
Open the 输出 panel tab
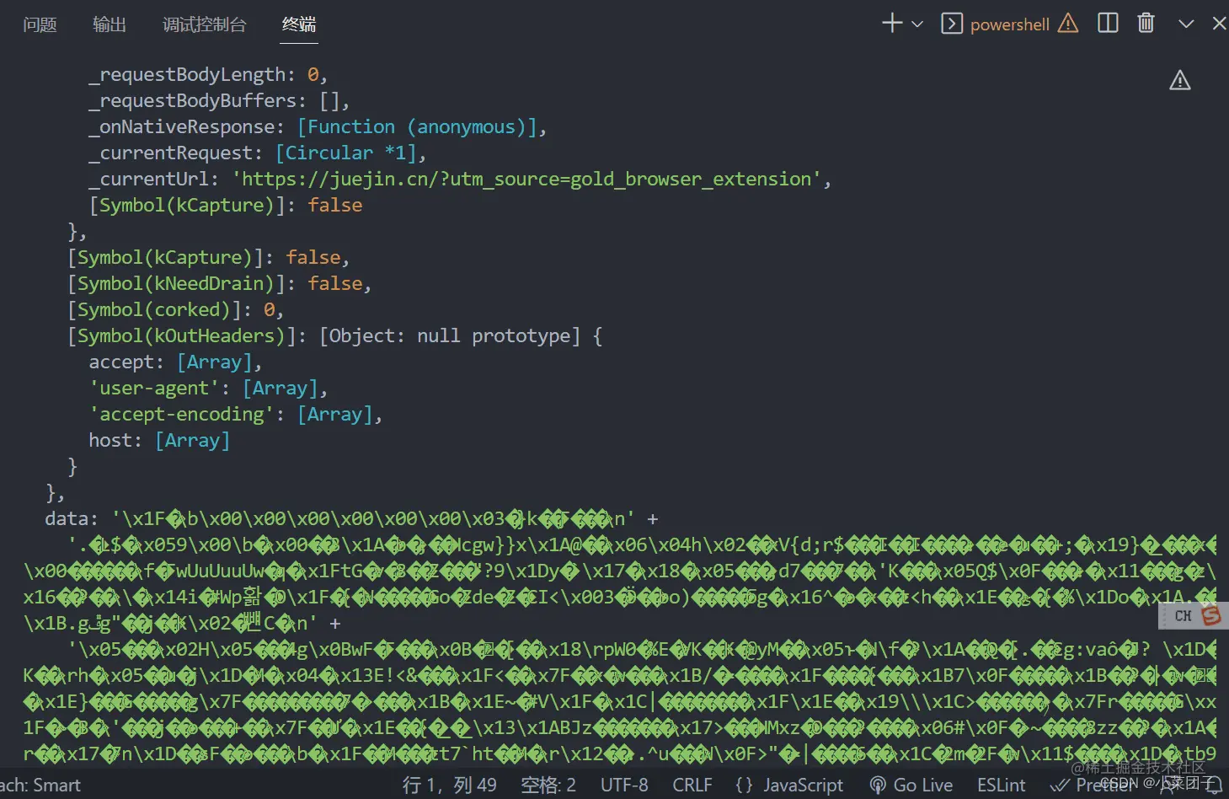click(110, 24)
